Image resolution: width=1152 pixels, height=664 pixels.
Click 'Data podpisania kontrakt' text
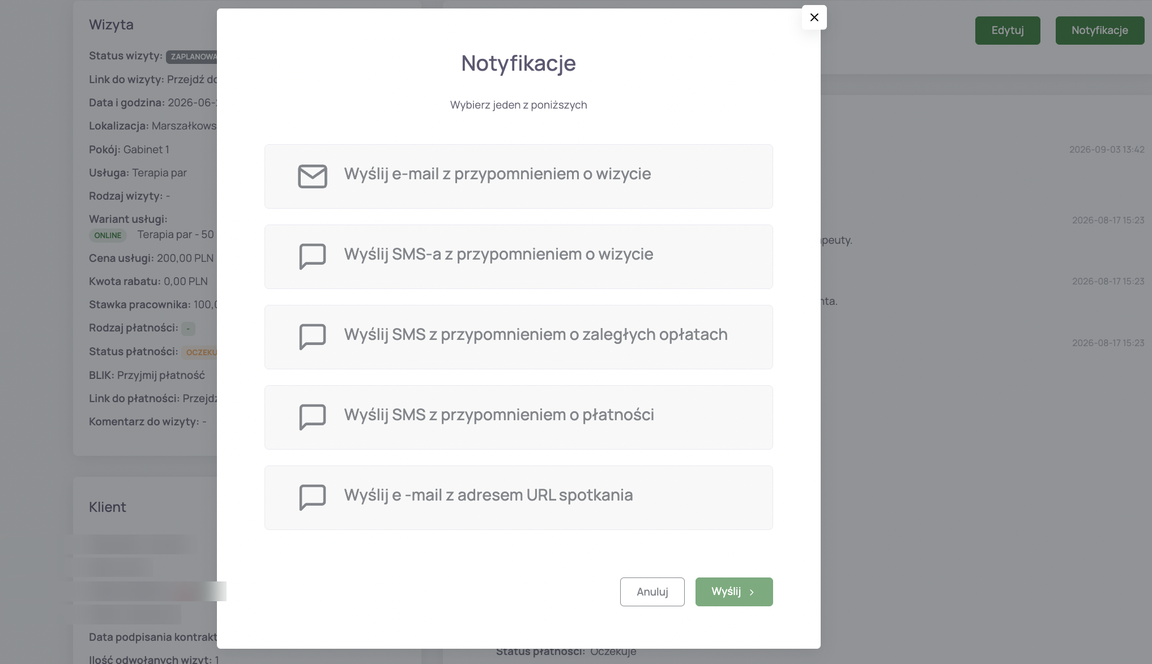pyautogui.click(x=153, y=637)
